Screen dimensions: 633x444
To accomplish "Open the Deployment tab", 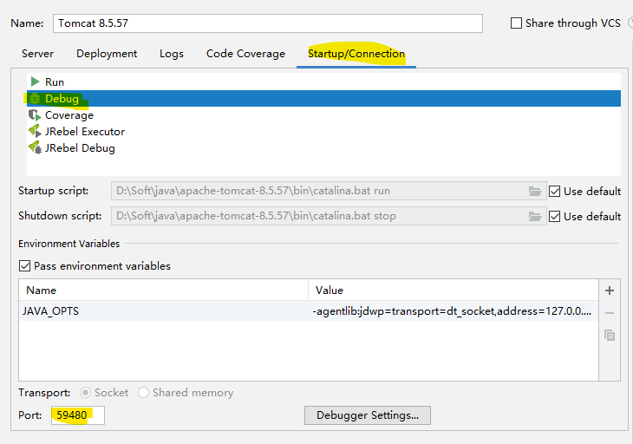I will [107, 54].
